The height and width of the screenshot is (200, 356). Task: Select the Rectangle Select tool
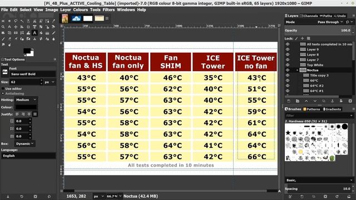click(x=3, y=21)
